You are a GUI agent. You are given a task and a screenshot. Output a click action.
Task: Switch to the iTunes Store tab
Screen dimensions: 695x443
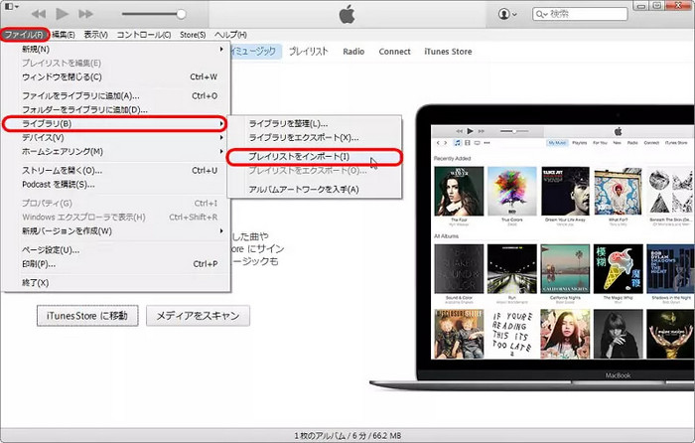(x=448, y=52)
